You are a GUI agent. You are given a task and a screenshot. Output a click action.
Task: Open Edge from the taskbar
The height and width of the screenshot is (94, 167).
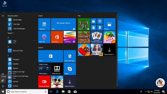tap(57, 92)
